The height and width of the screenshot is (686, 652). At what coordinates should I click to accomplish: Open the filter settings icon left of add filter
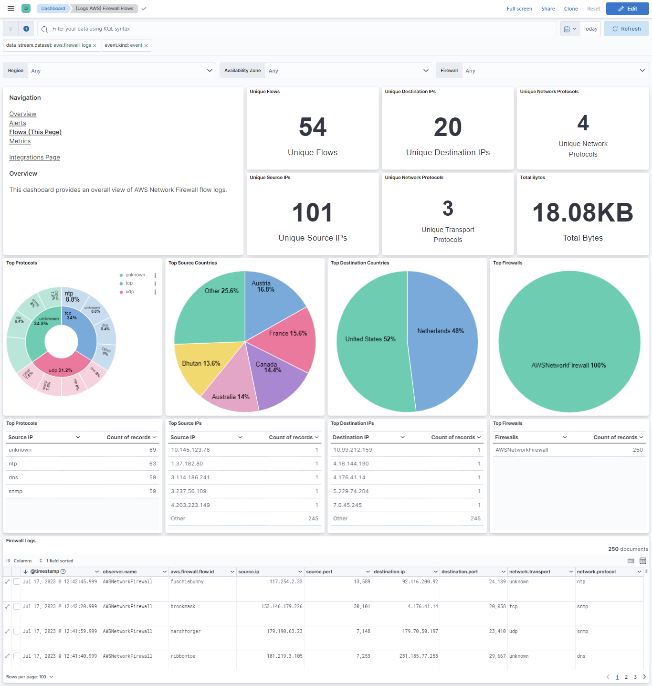pos(10,29)
